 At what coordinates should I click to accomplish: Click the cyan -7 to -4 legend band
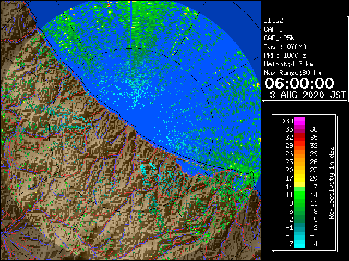click(300, 244)
